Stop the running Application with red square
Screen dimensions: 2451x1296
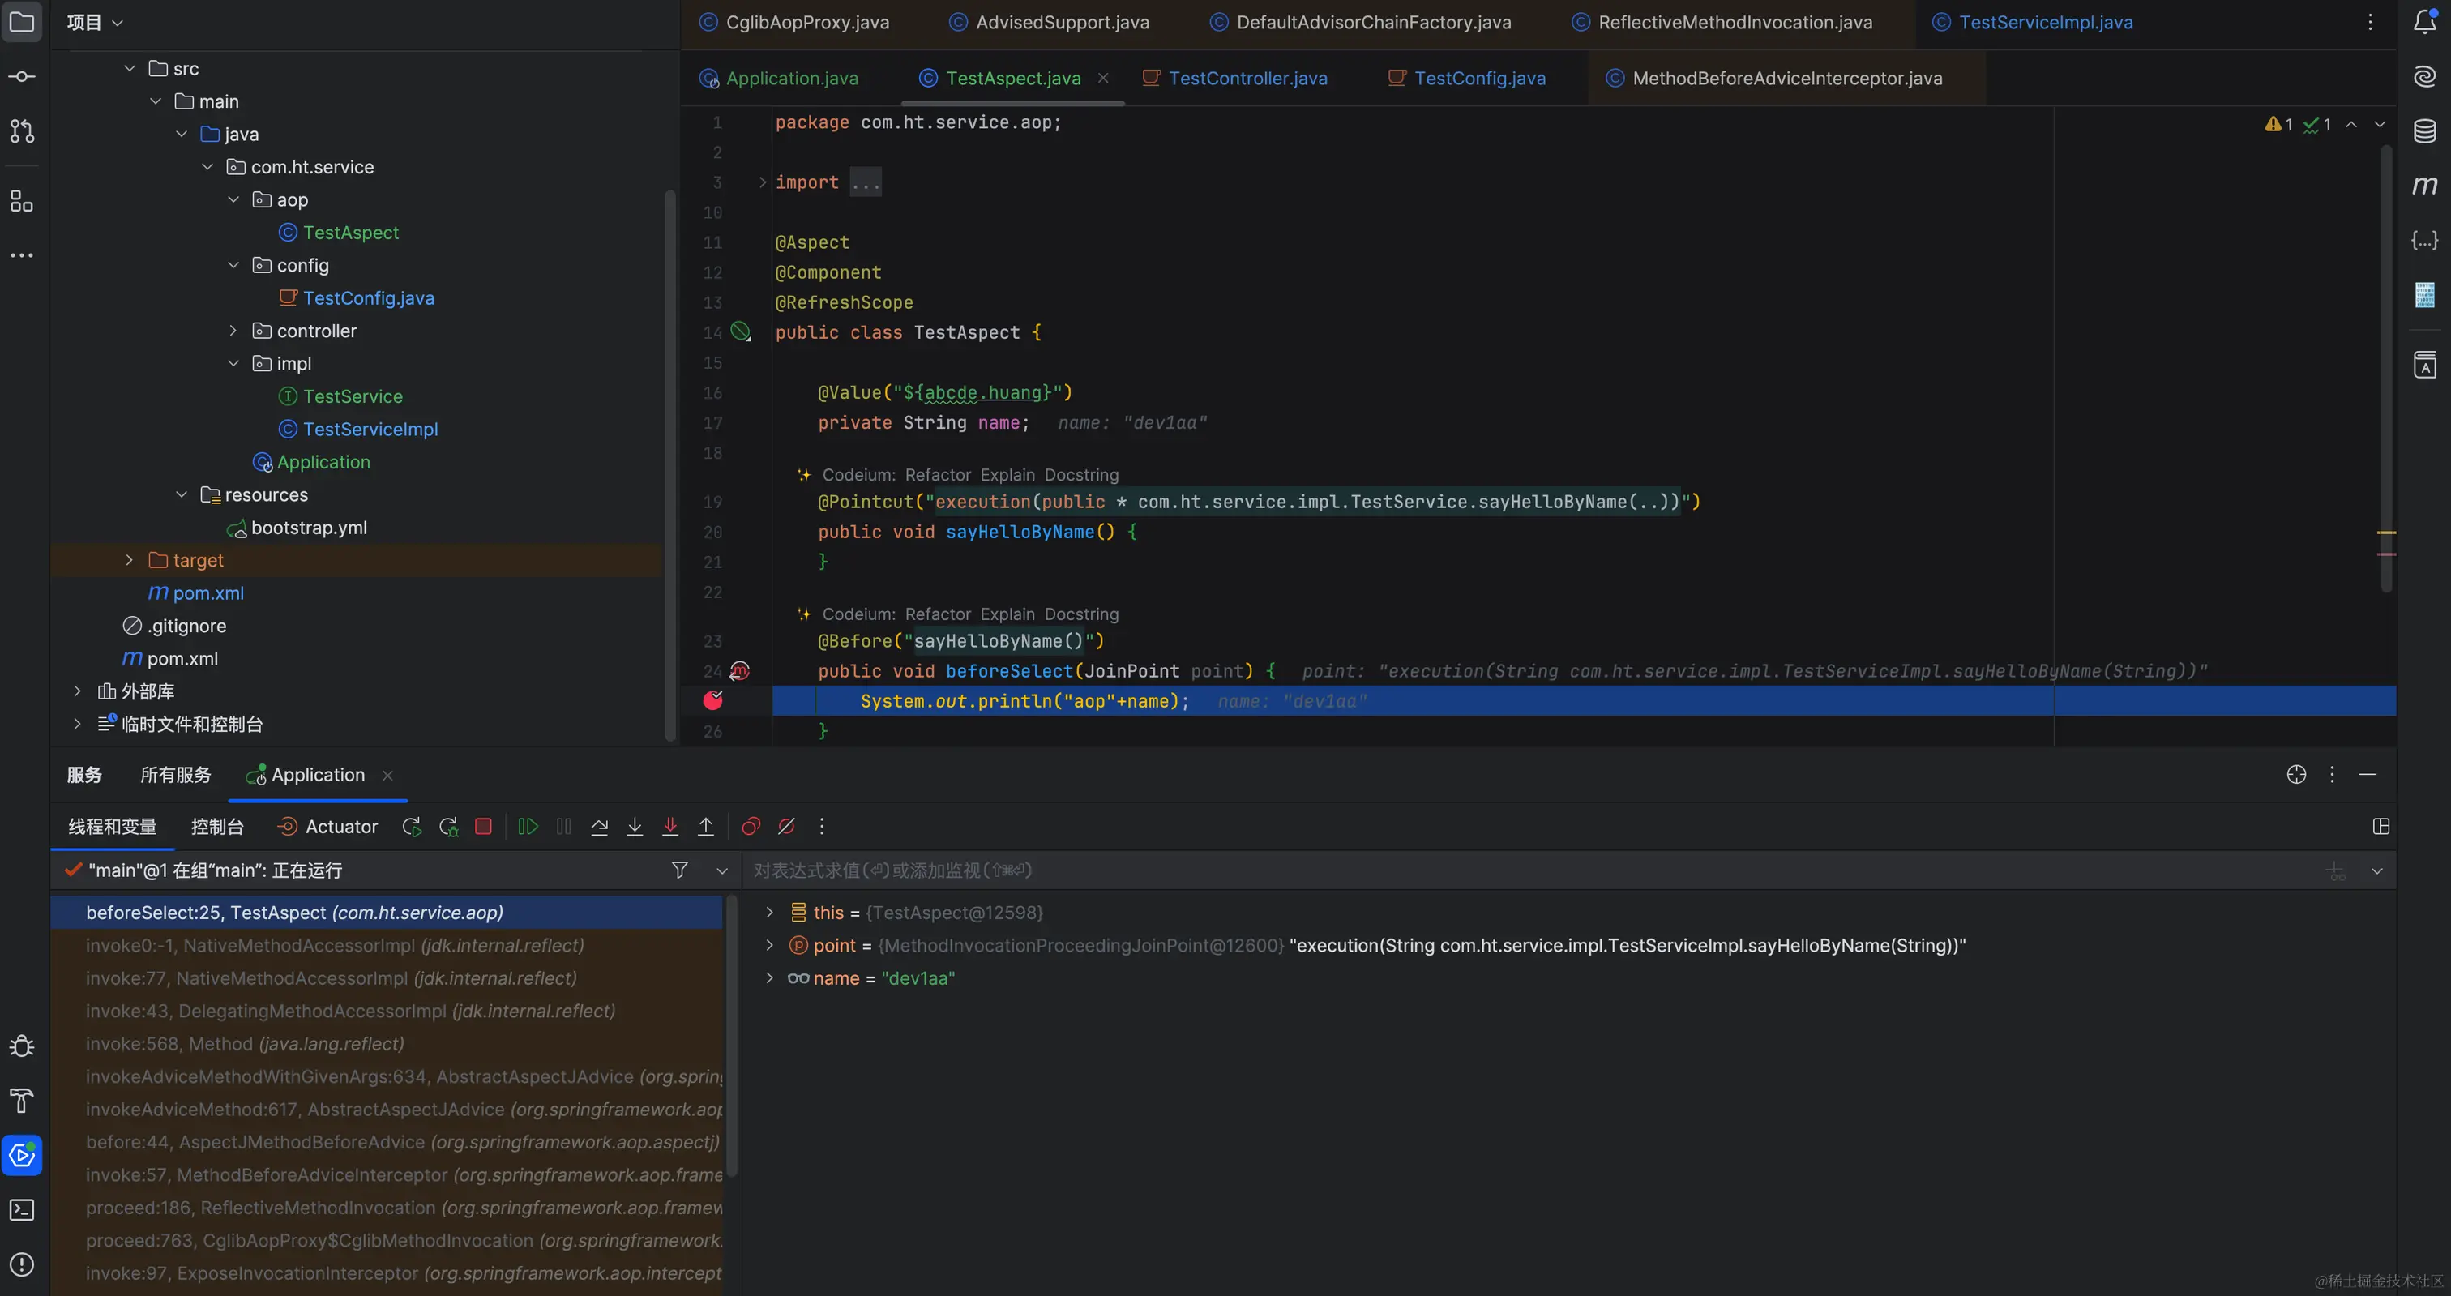pos(483,826)
